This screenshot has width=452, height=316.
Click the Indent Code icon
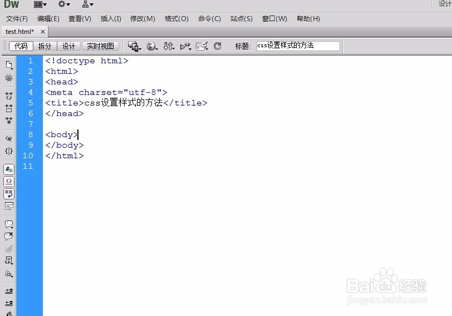pos(9,291)
